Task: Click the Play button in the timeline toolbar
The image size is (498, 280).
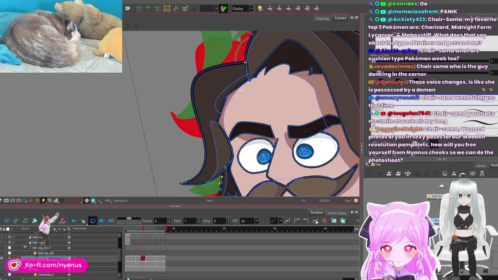Action: point(74,221)
